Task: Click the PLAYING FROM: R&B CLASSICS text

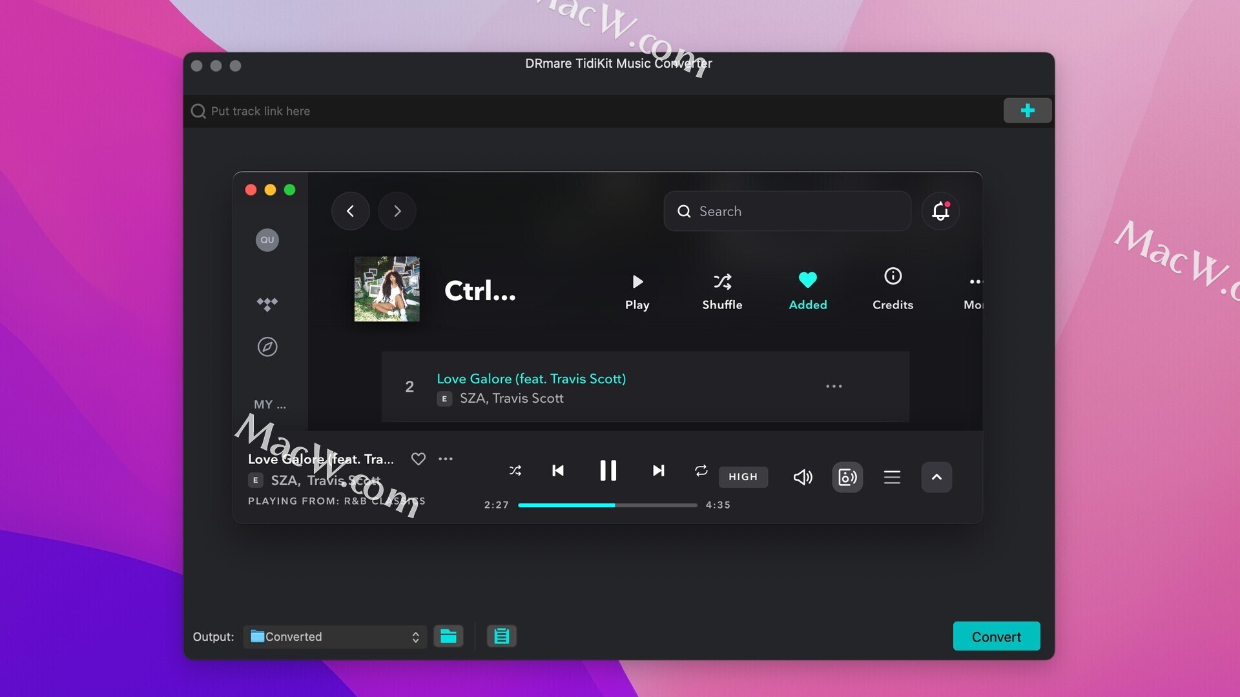Action: tap(336, 501)
